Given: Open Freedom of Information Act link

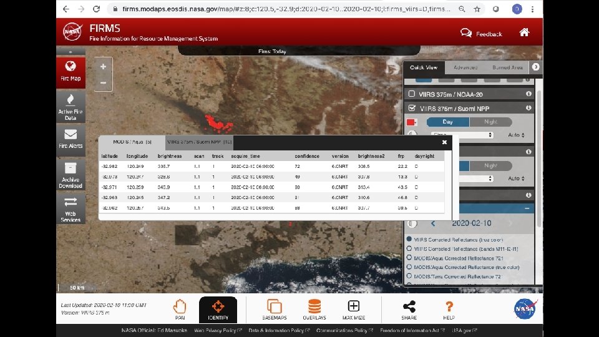Looking at the screenshot, I should (412, 331).
